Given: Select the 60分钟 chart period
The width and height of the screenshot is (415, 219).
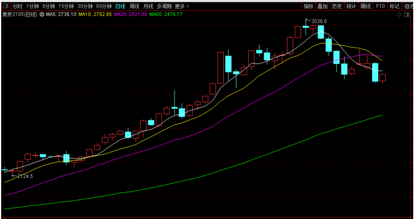Looking at the screenshot, I should tap(104, 6).
